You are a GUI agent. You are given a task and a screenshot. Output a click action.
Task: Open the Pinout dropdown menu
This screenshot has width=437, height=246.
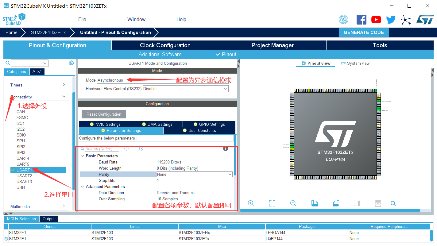pos(226,54)
